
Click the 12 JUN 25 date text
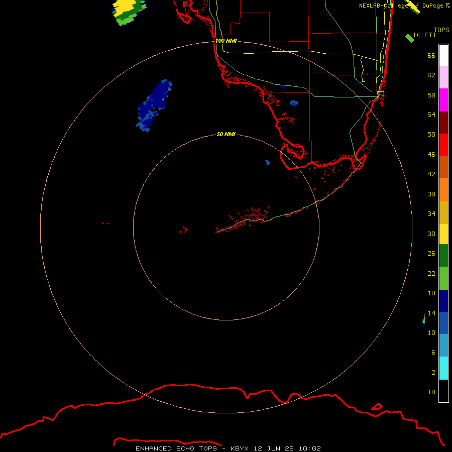[x=274, y=448]
